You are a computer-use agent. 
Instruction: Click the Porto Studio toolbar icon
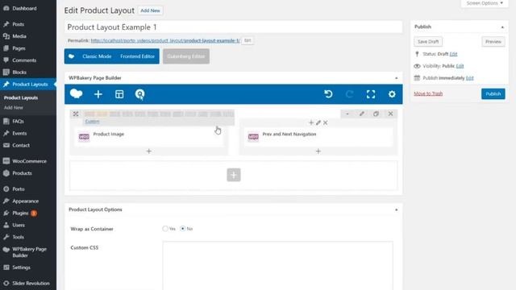pyautogui.click(x=139, y=94)
